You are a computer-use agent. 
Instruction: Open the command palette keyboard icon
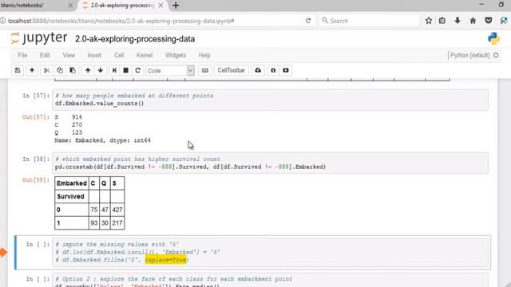[x=205, y=70]
